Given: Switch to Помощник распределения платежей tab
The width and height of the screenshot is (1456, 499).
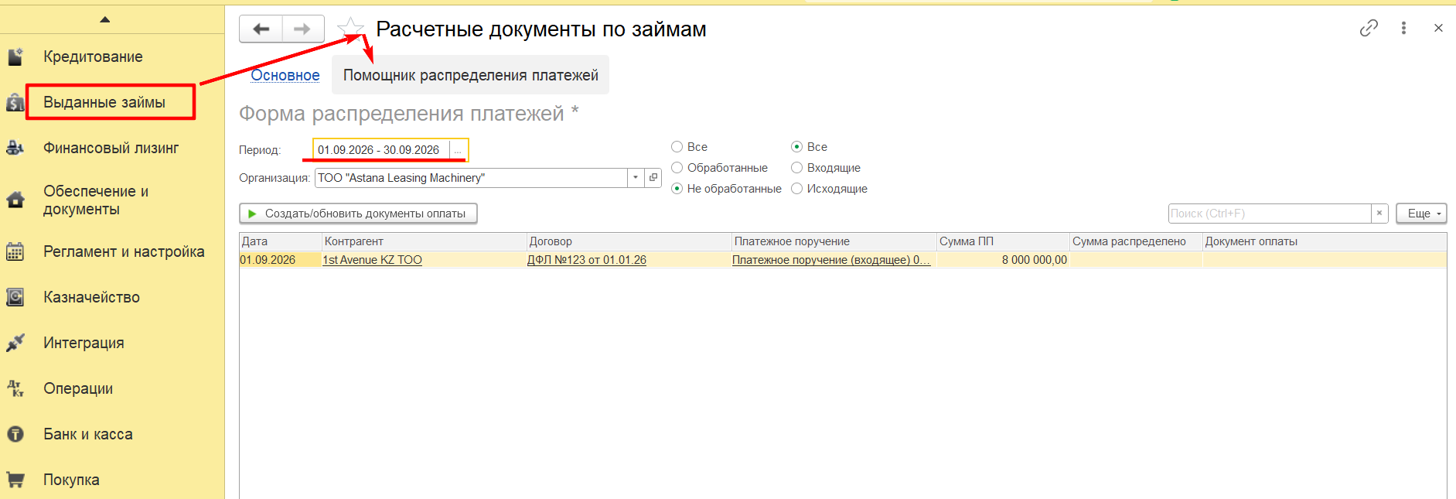Looking at the screenshot, I should pos(470,75).
